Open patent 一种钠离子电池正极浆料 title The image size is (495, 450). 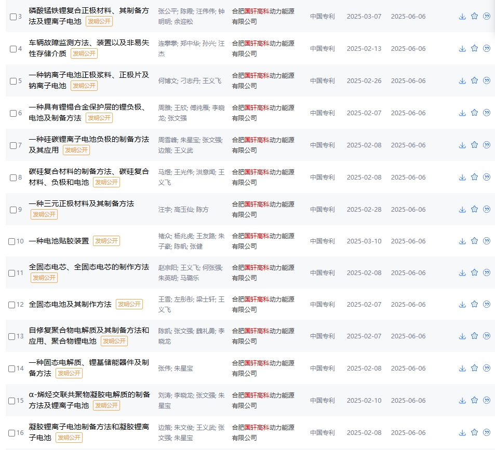coord(89,80)
